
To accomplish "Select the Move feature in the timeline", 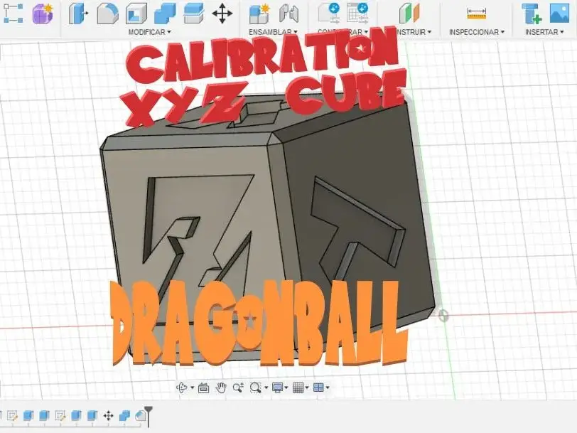I will pos(108,416).
